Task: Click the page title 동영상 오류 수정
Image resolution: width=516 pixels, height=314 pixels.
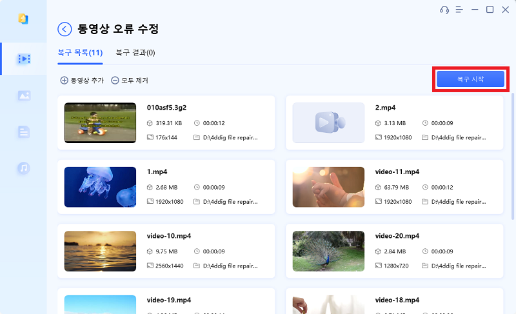Action: pos(118,29)
